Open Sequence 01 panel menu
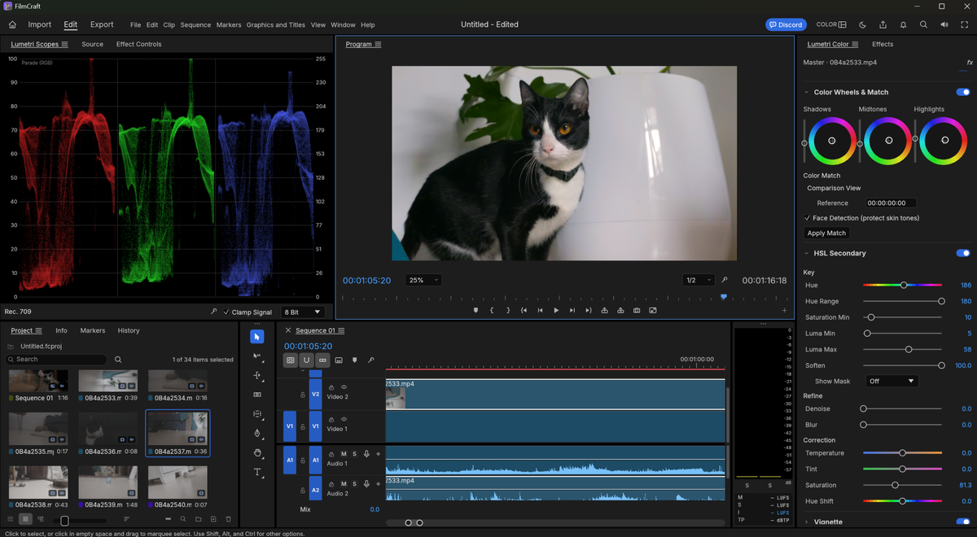 (341, 331)
